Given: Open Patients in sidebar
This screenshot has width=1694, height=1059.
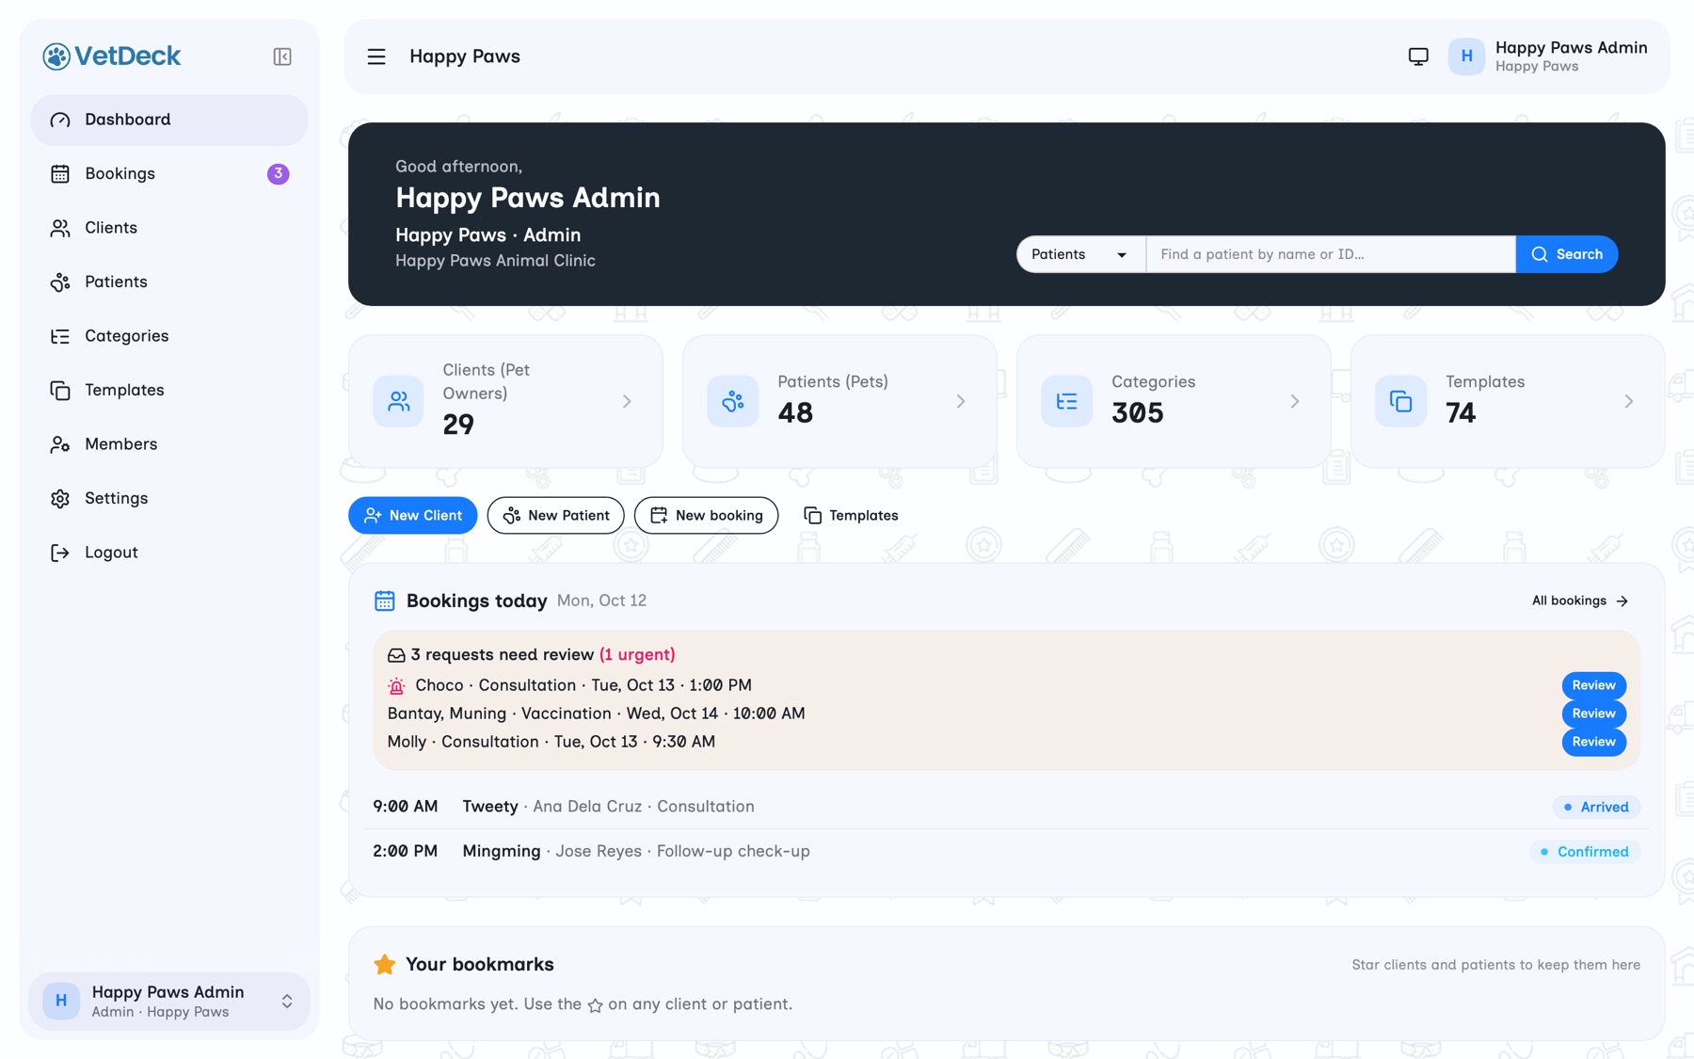Looking at the screenshot, I should [x=169, y=282].
